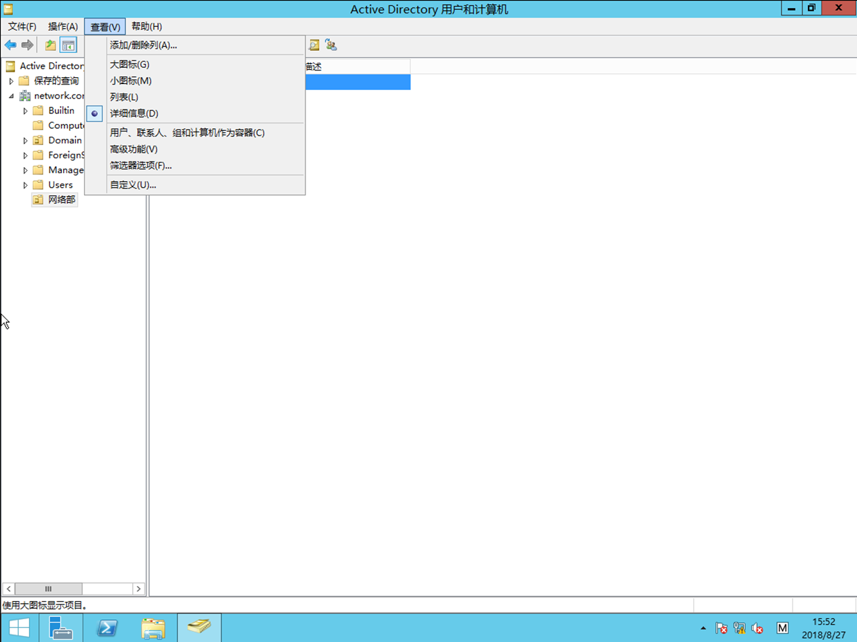Open the Windows Start button

[x=19, y=628]
